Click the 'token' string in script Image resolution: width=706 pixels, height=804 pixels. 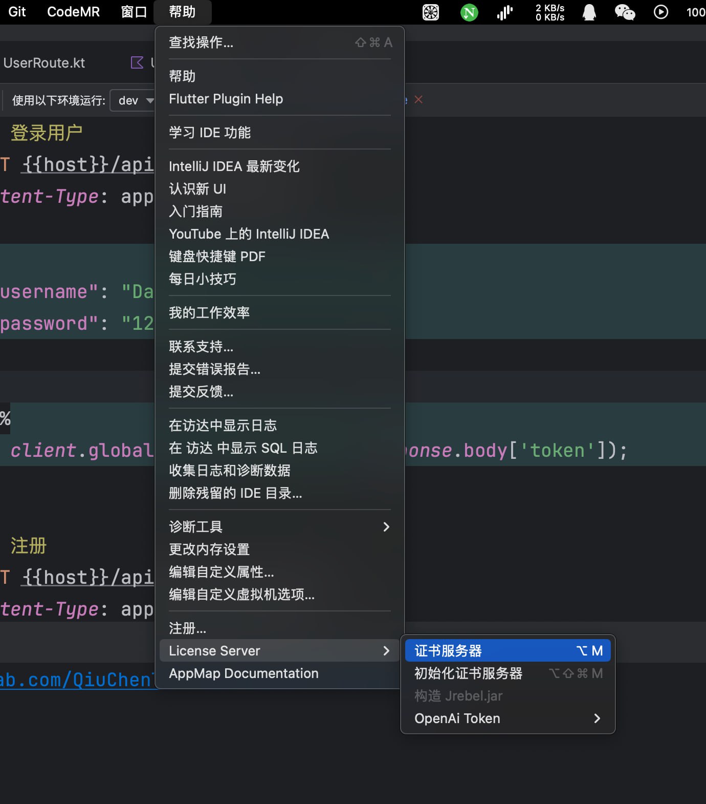click(x=557, y=451)
